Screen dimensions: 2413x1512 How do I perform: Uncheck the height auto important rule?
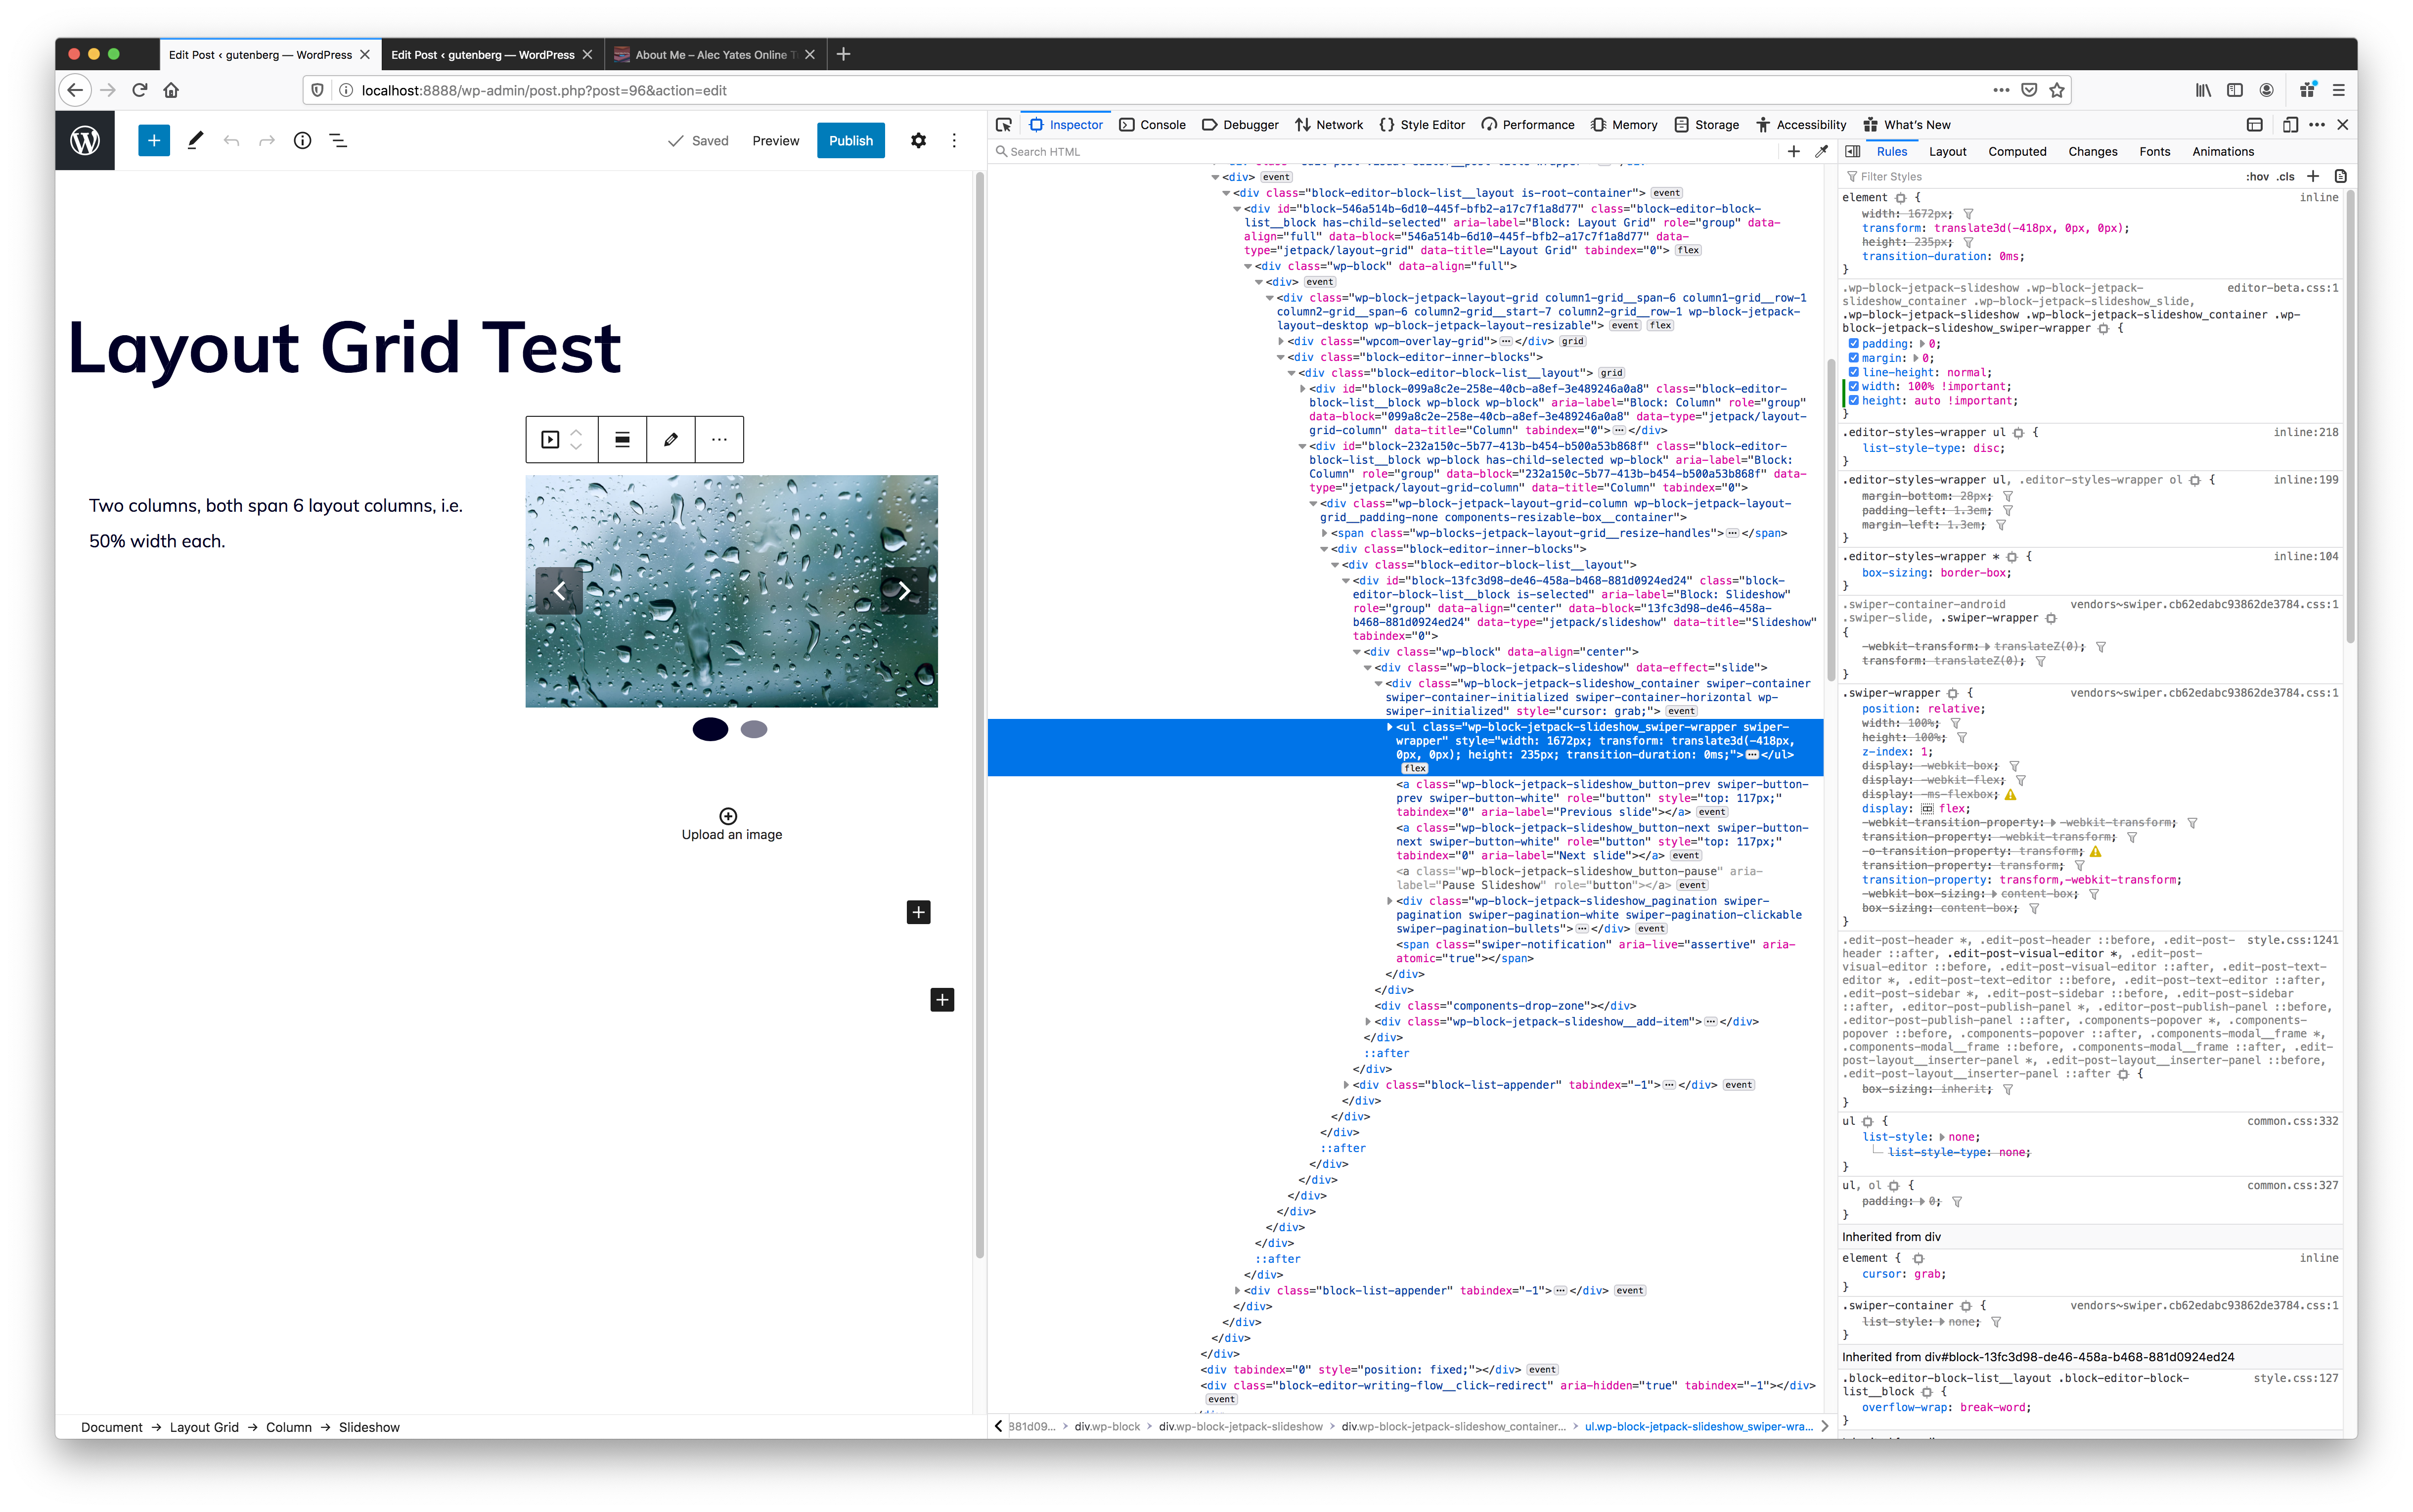point(1853,401)
